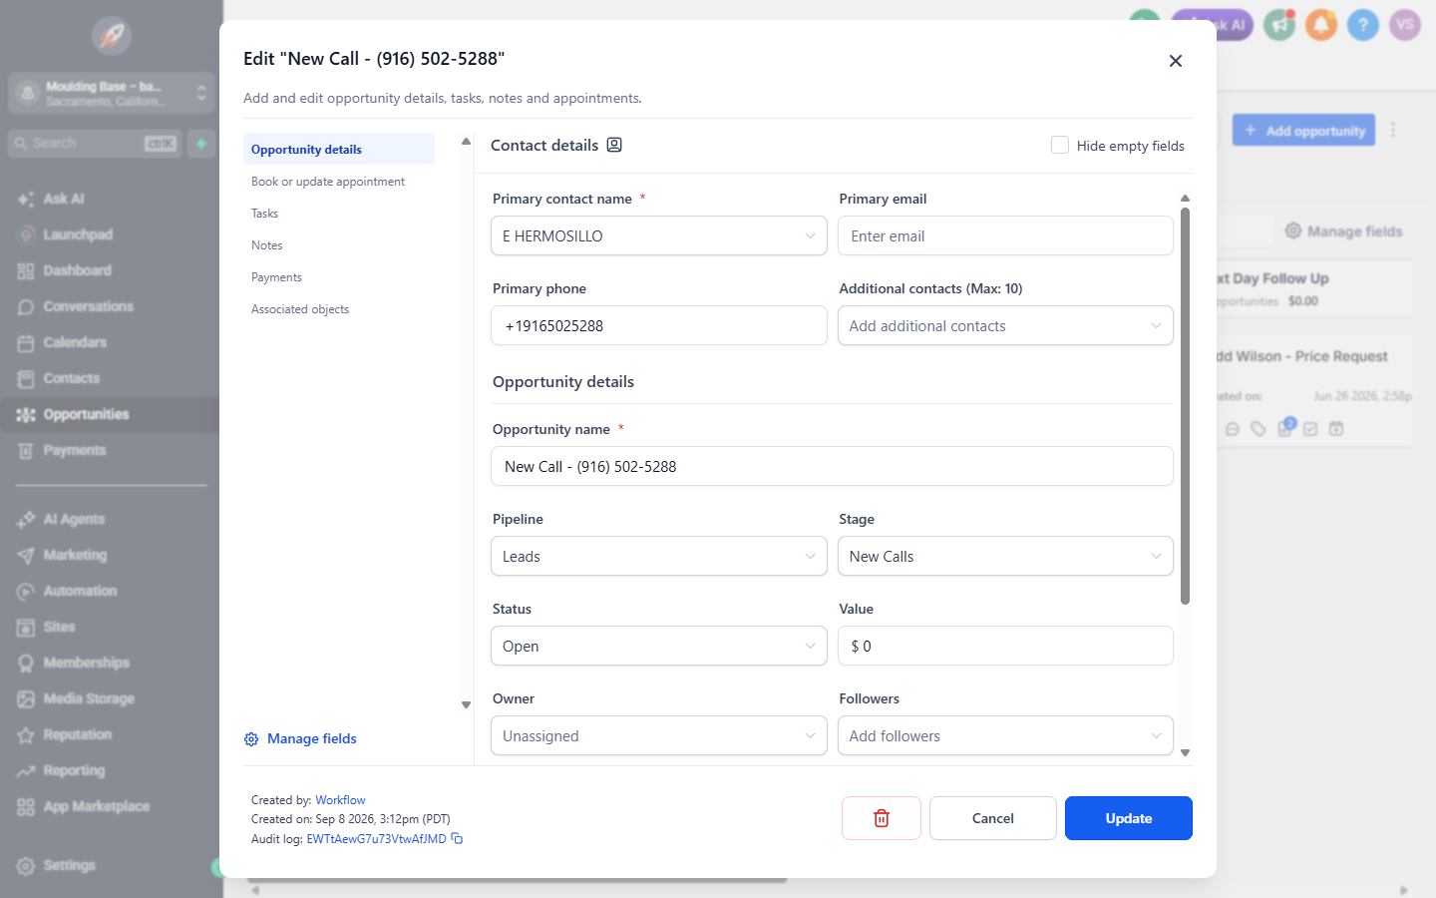Expand the Status dropdown showing Open
This screenshot has width=1436, height=898.
(659, 646)
